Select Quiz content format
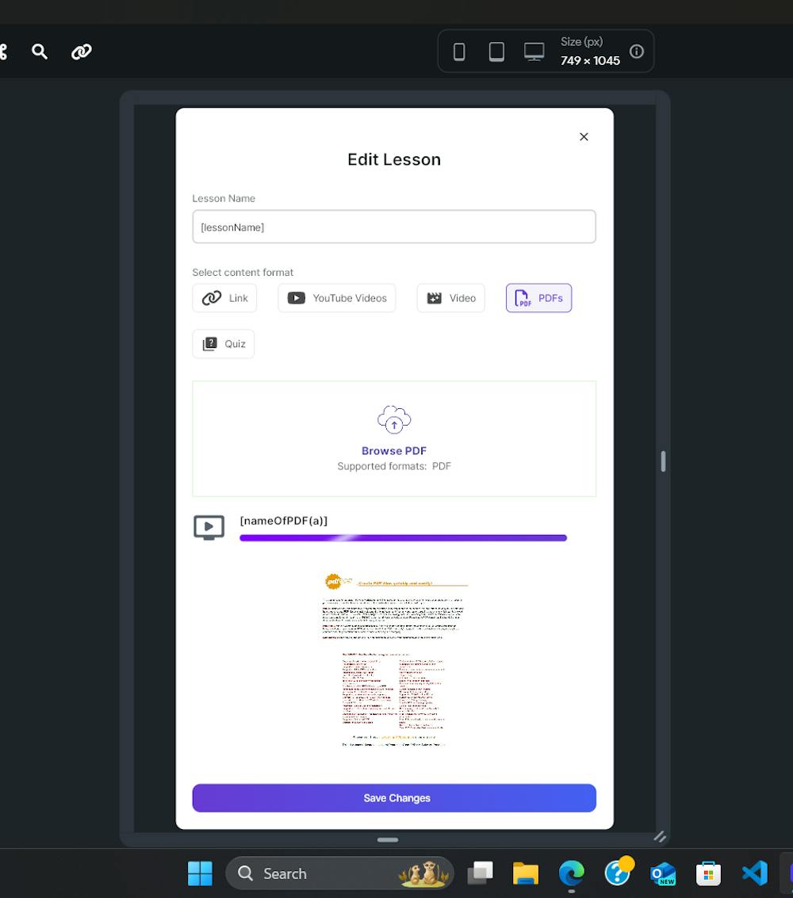 [x=224, y=344]
